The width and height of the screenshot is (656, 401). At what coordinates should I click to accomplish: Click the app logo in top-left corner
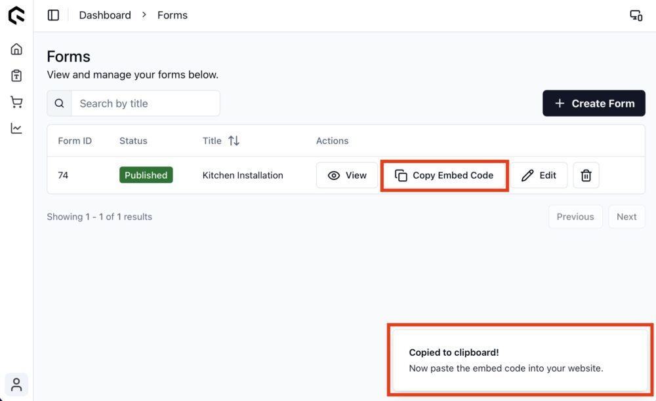[x=16, y=16]
